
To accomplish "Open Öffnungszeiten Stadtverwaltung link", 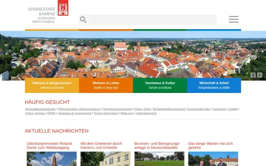I will 79,109.
